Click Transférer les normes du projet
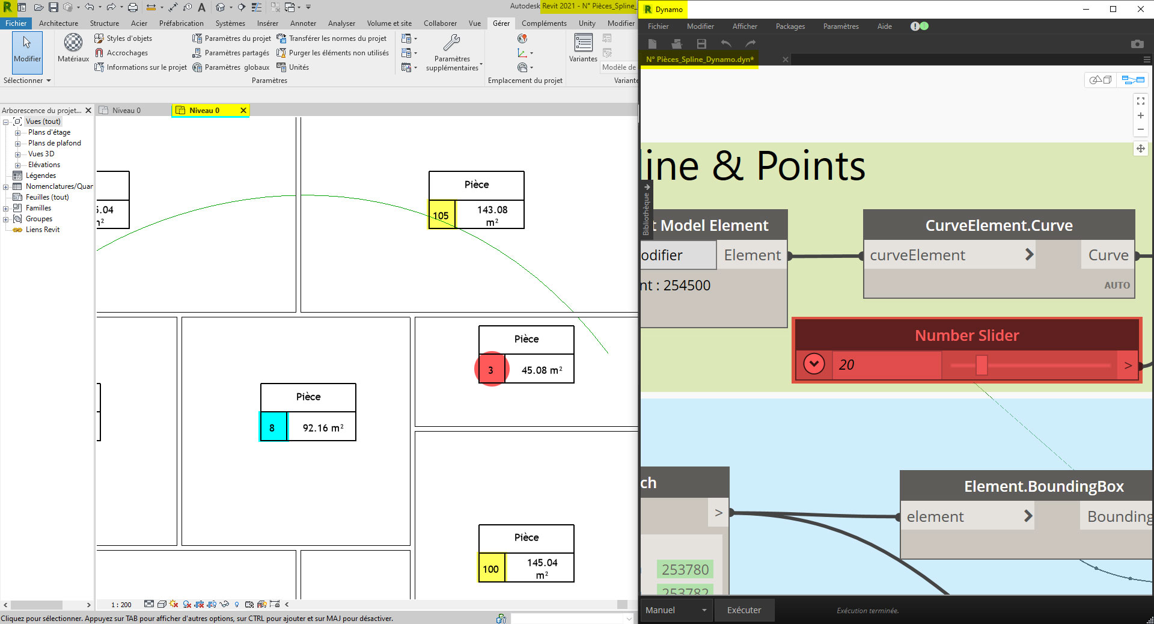The image size is (1154, 624). (x=332, y=38)
